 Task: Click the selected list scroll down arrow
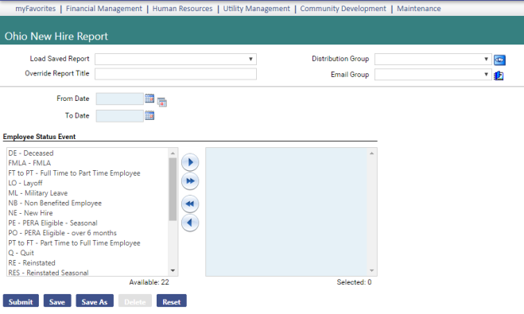click(x=371, y=270)
